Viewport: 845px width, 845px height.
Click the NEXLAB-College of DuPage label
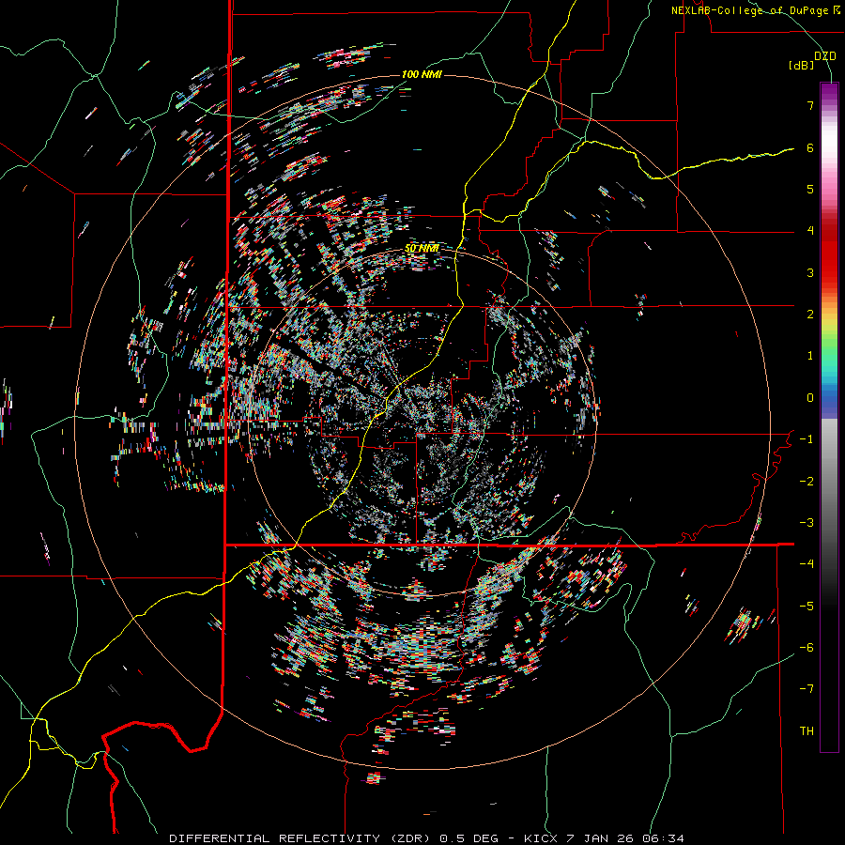(x=755, y=10)
